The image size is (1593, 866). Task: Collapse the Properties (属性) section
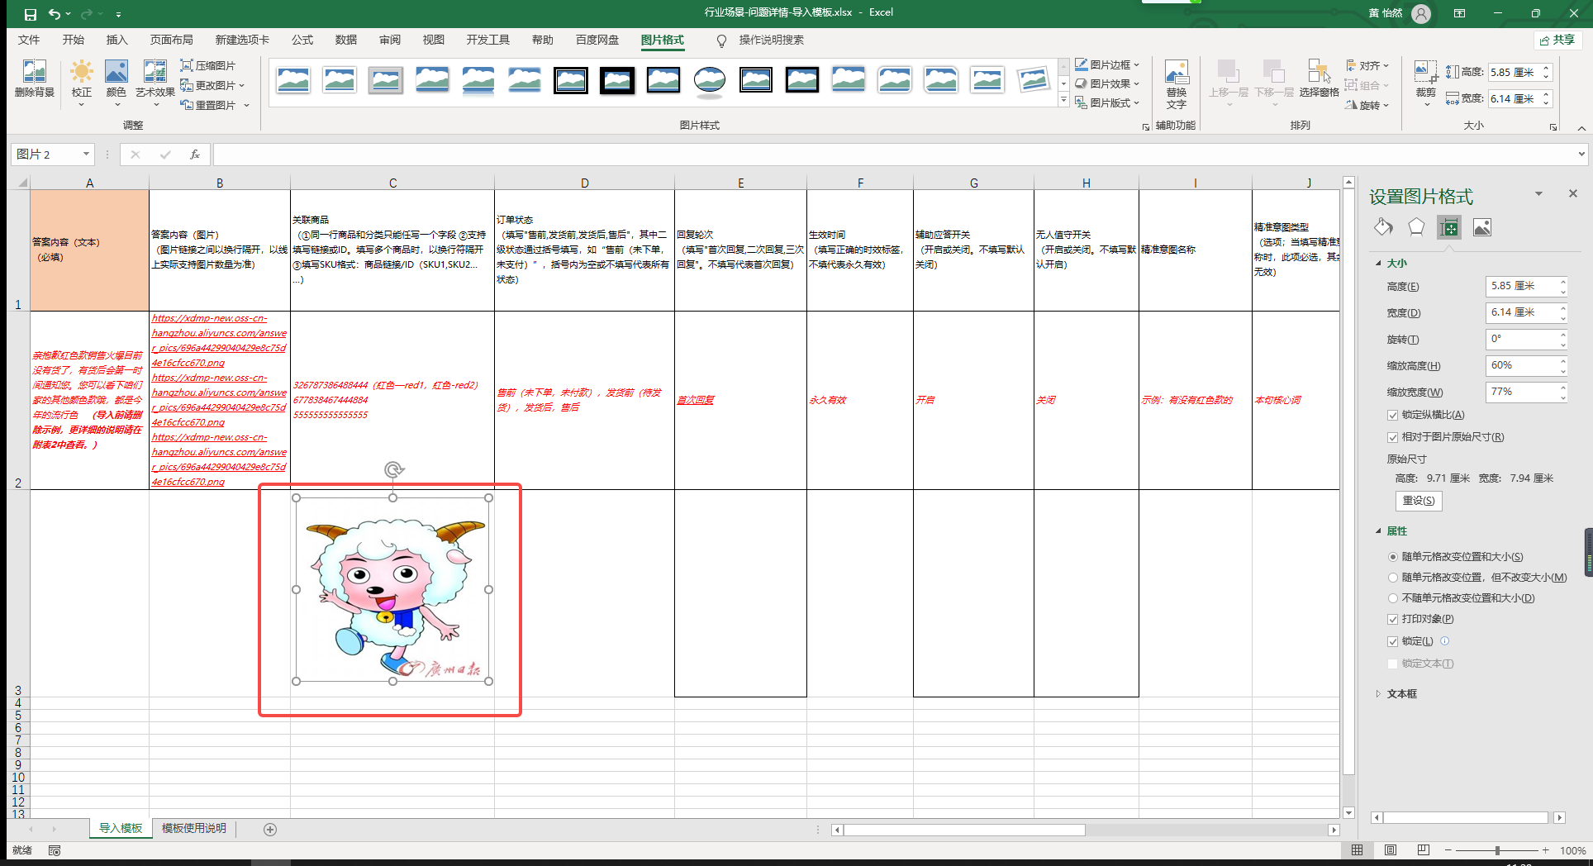point(1378,531)
